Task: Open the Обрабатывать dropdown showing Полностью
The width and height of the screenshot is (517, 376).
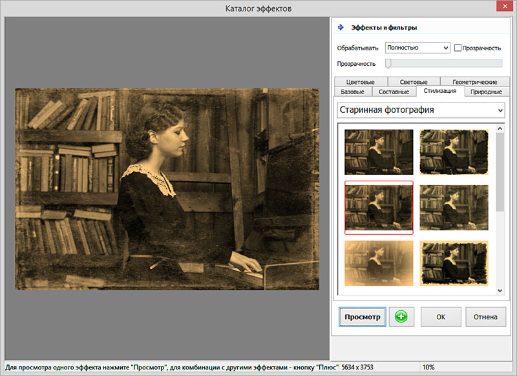Action: [x=417, y=48]
